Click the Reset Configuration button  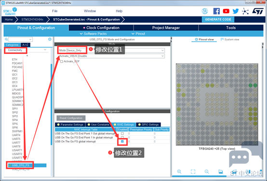tap(71, 118)
